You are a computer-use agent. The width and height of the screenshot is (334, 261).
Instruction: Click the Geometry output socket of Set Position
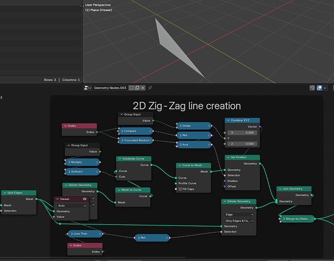tap(260, 164)
